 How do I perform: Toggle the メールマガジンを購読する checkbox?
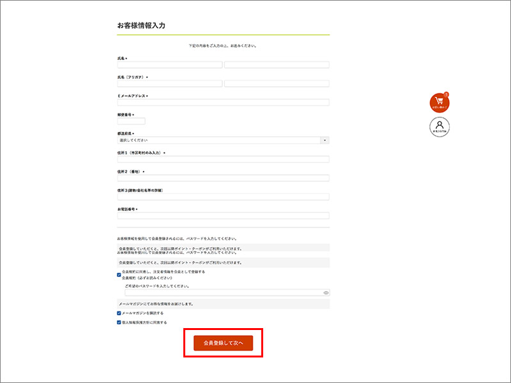[x=119, y=313]
